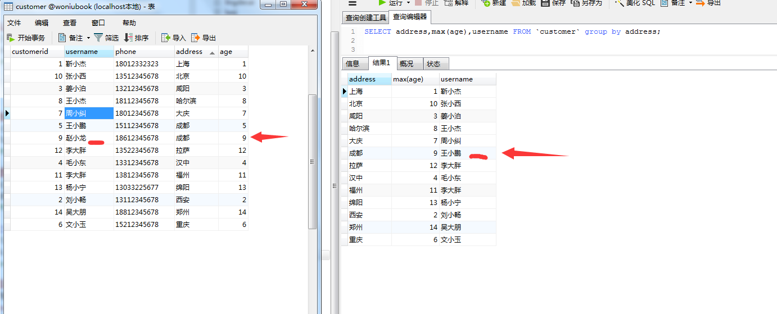The width and height of the screenshot is (777, 314).
Task: Click the 备注 memo icon in query toolbar
Action: (665, 3)
